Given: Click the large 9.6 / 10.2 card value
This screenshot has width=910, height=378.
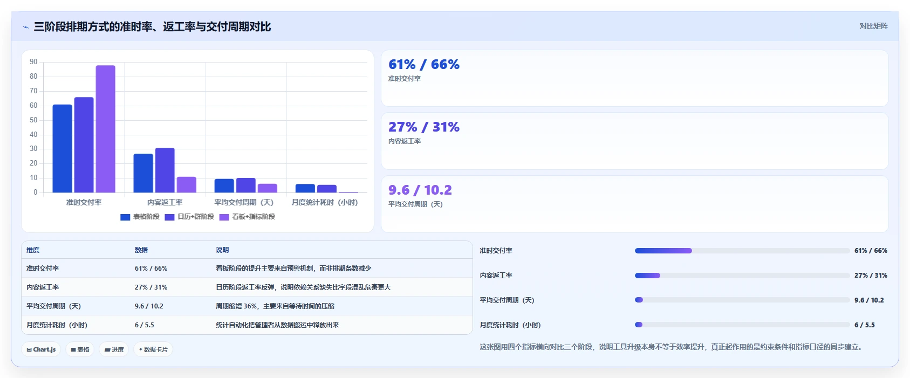Looking at the screenshot, I should click(x=420, y=190).
